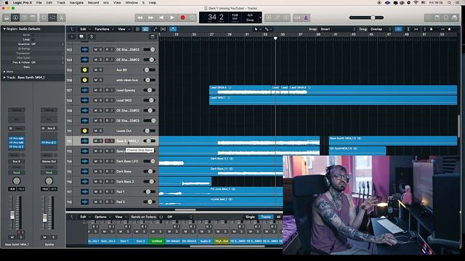Open the LCD display mode arrow

[x=260, y=17]
